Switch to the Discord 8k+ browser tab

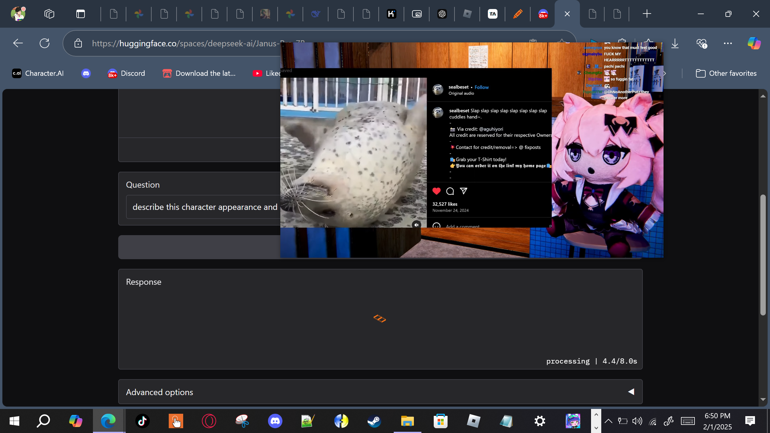[x=543, y=14]
